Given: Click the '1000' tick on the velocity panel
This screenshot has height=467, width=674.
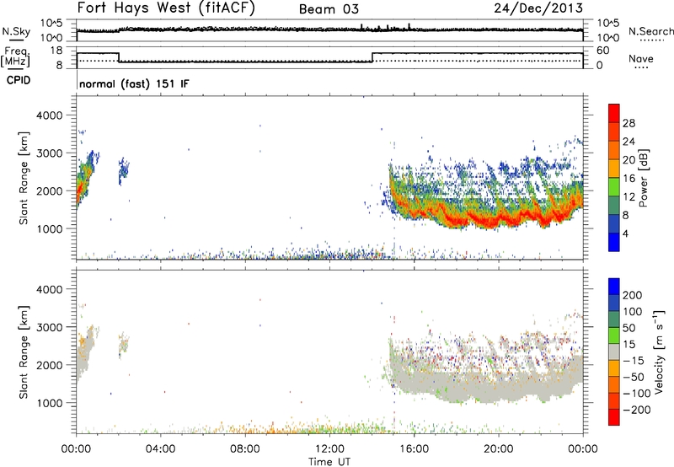Looking at the screenshot, I should pyautogui.click(x=49, y=403).
